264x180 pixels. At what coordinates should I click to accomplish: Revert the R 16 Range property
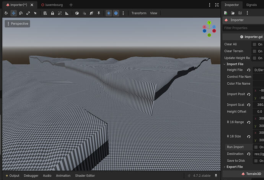pos(249,122)
